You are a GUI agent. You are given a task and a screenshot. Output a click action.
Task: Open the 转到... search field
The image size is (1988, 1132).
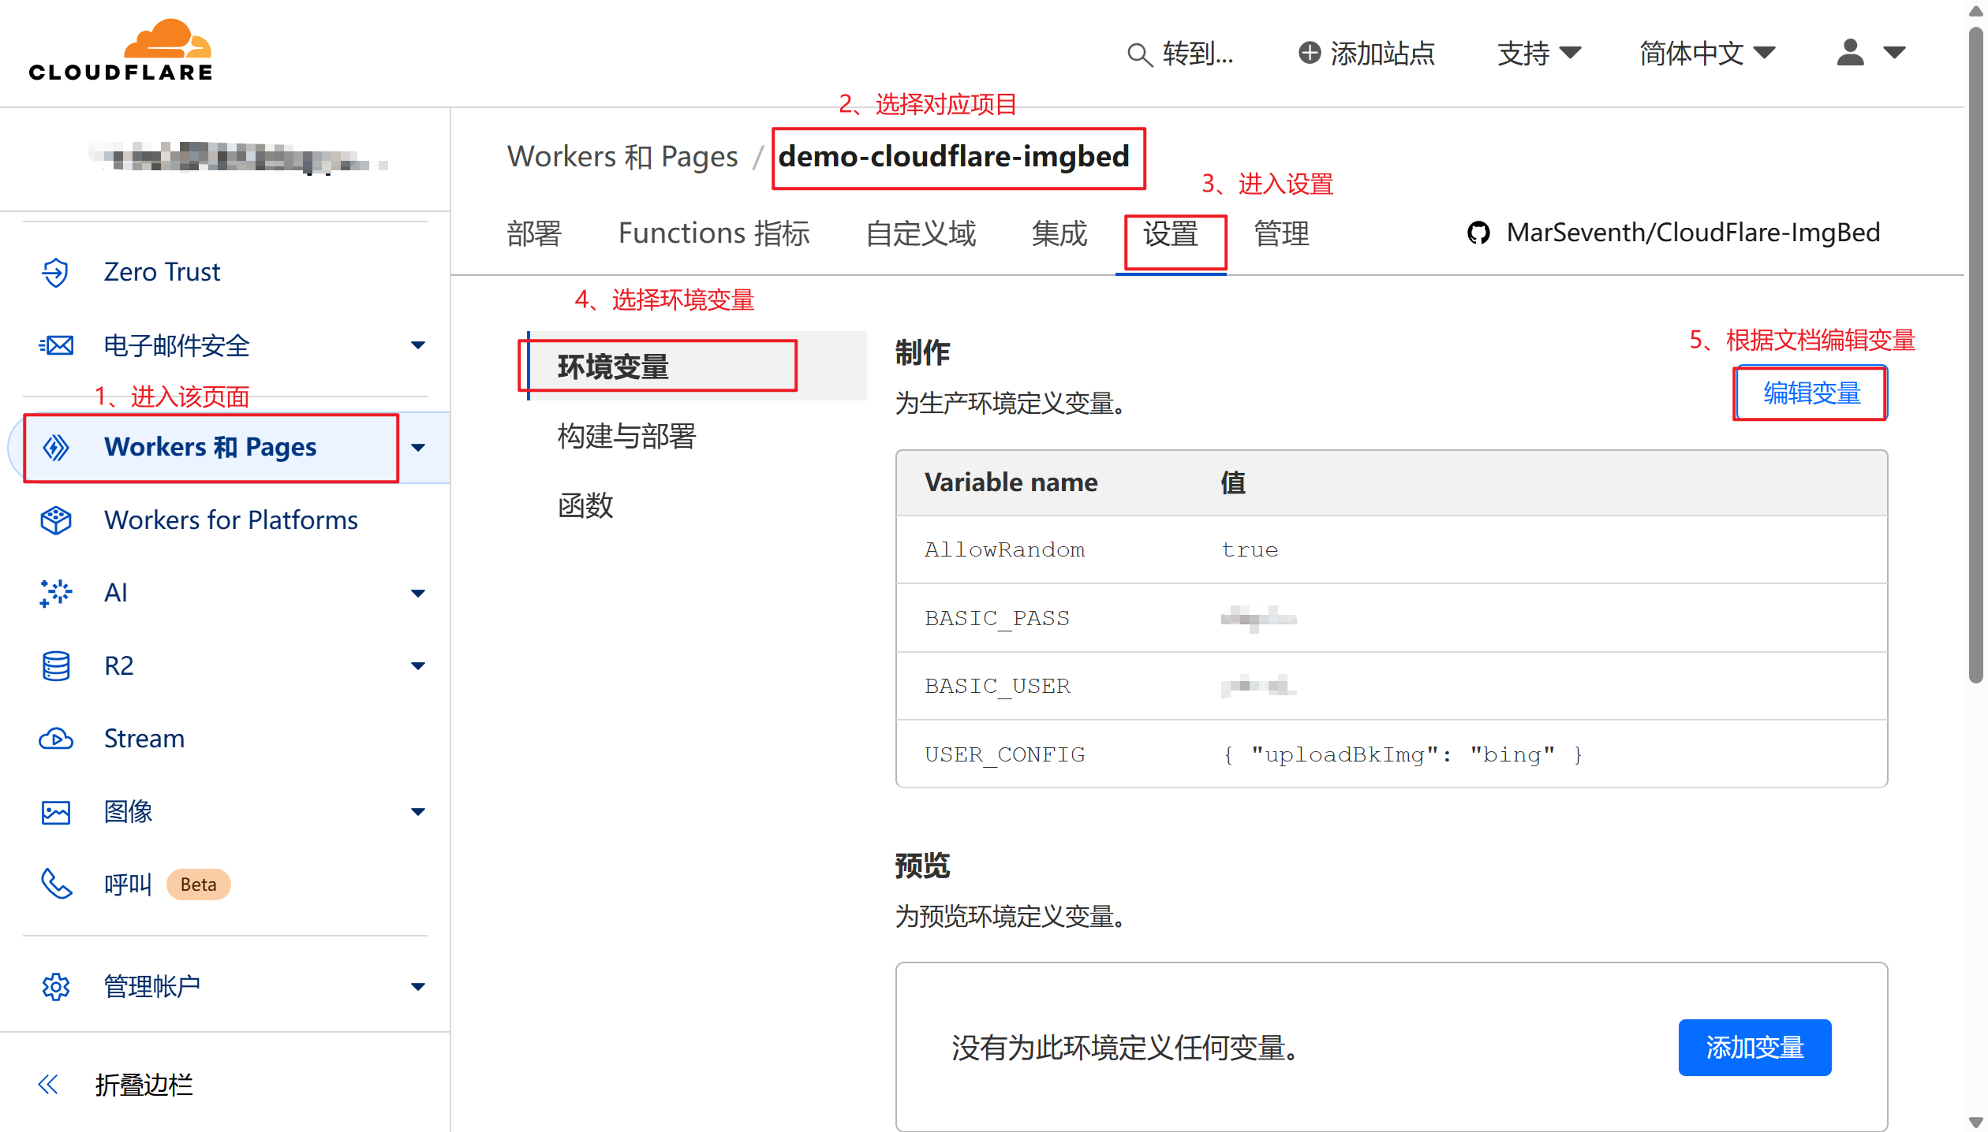click(x=1181, y=54)
